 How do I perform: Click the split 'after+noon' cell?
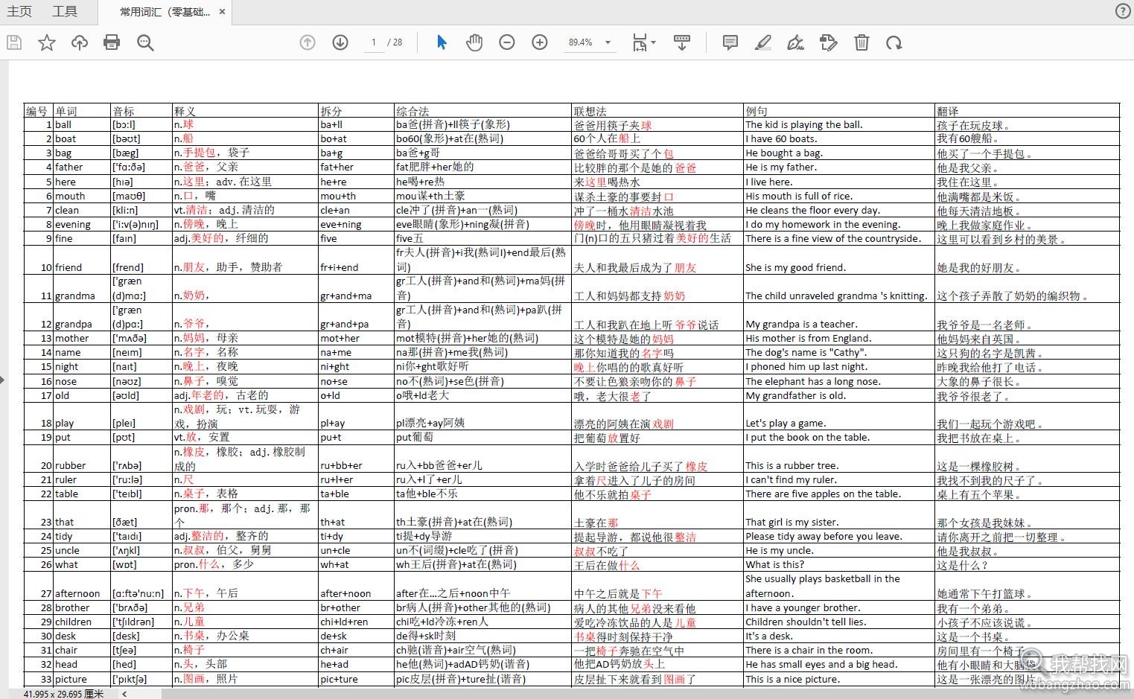tap(345, 593)
